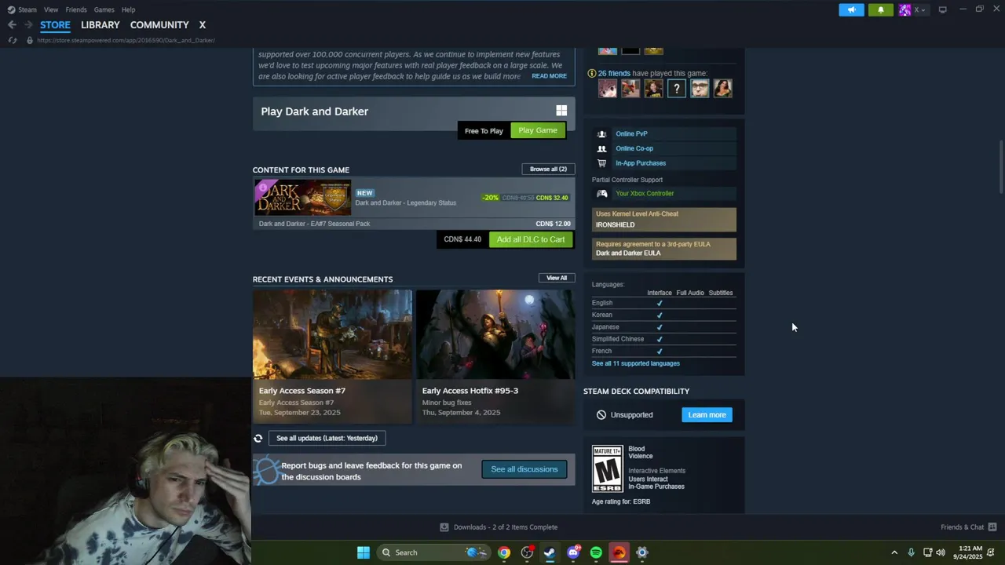This screenshot has width=1005, height=565.
Task: Show hidden tray icons chevron
Action: click(894, 552)
